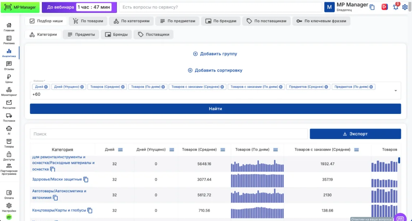This screenshot has width=412, height=221.
Task: Open Поставки sidebar section
Action: [x=9, y=118]
